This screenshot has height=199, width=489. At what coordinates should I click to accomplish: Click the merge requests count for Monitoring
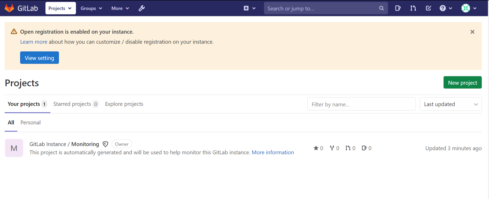(x=351, y=148)
